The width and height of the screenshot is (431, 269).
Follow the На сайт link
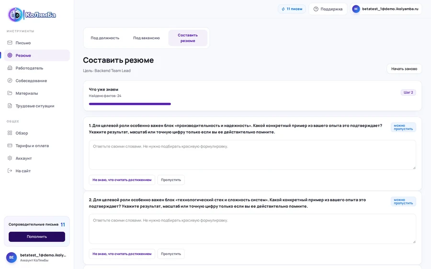click(36, 171)
